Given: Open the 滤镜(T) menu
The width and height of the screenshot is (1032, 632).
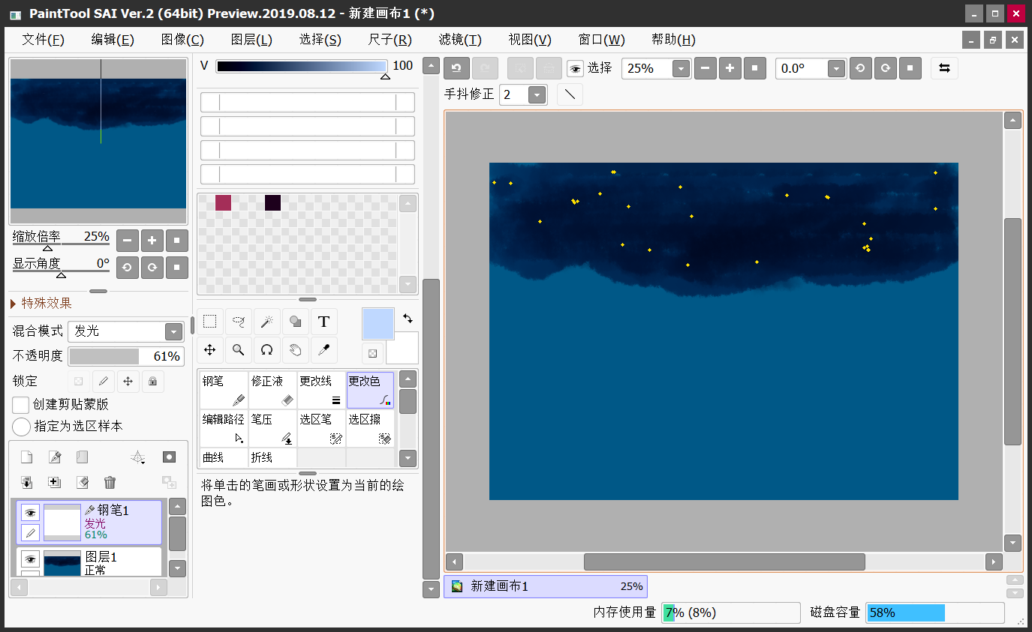Looking at the screenshot, I should [x=460, y=40].
